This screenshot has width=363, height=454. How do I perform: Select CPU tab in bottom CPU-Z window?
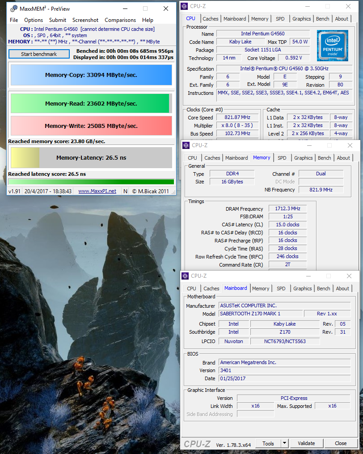[191, 289]
